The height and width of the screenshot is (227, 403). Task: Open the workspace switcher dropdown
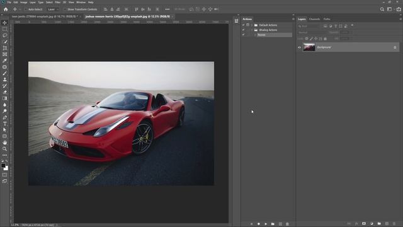(390, 9)
